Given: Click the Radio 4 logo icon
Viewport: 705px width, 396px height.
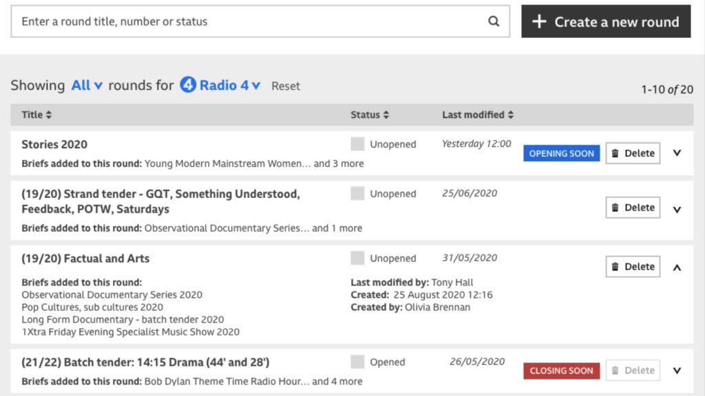Looking at the screenshot, I should pos(188,85).
